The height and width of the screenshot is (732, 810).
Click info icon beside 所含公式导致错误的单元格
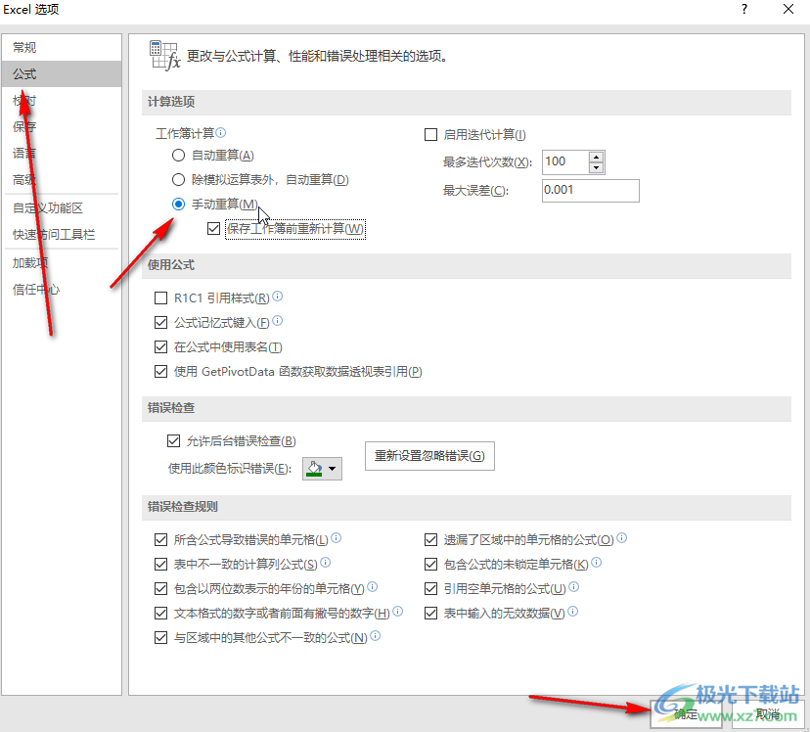point(337,538)
